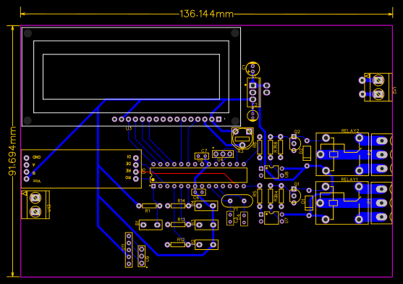Image resolution: width=403 pixels, height=284 pixels.
Task: Click the top-left LCD mounting hole
Action: [x=27, y=33]
